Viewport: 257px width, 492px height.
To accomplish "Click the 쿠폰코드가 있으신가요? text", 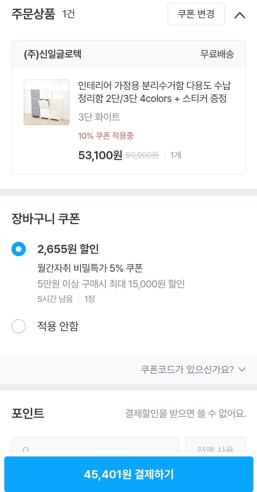I will coord(187,369).
